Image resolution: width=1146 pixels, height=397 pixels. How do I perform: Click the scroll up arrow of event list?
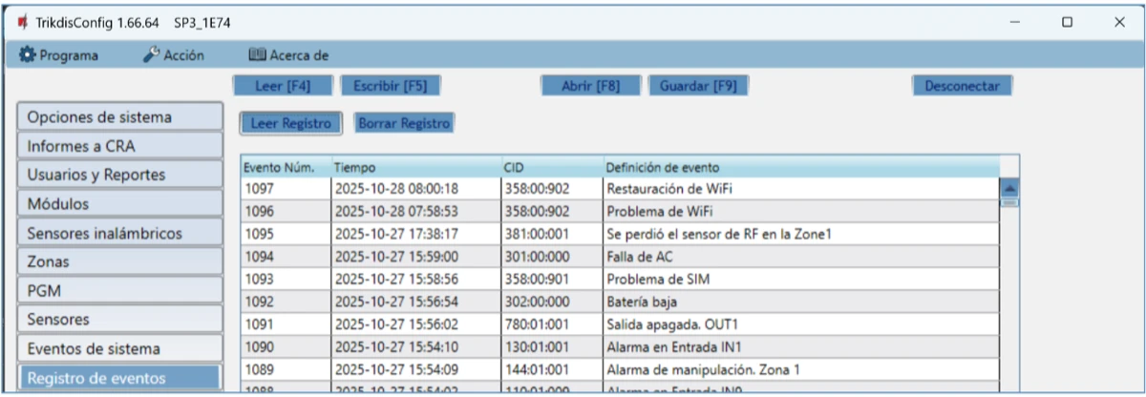pyautogui.click(x=1008, y=188)
